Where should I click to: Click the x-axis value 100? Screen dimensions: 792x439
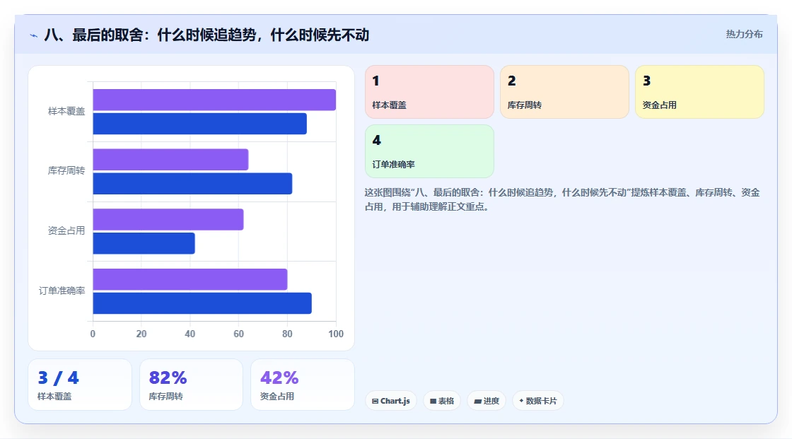click(336, 334)
